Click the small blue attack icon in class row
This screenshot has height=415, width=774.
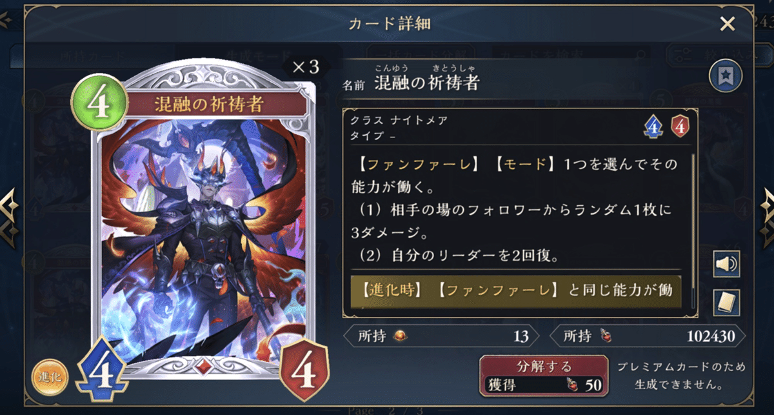point(654,127)
